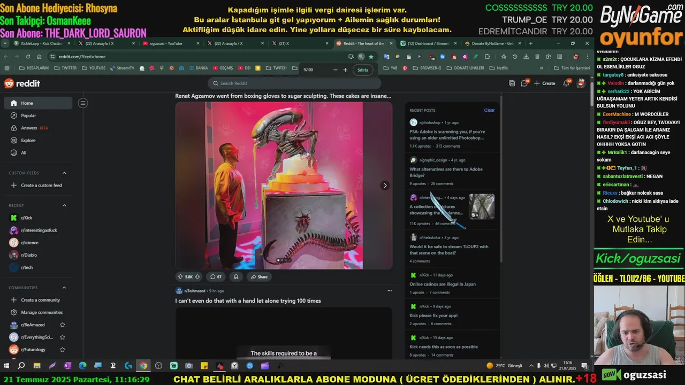Switch to the Kicklet.app tab
The height and width of the screenshot is (385, 685).
[x=42, y=43]
